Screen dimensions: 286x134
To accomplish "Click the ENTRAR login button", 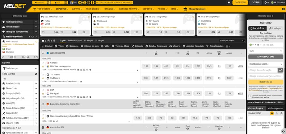I will [x=255, y=2].
